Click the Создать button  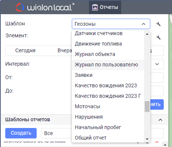pos(21,133)
